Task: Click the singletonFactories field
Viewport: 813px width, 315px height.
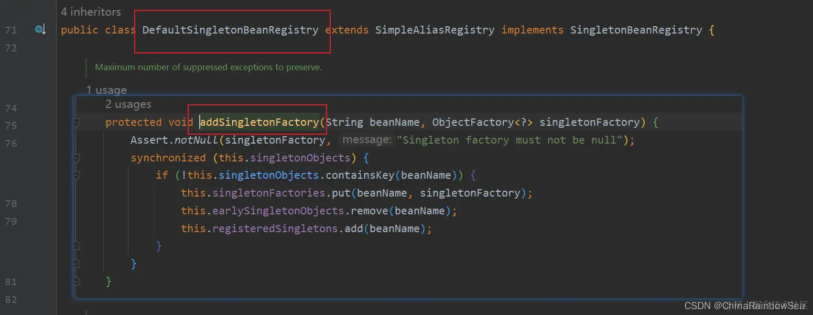Action: pyautogui.click(x=269, y=193)
